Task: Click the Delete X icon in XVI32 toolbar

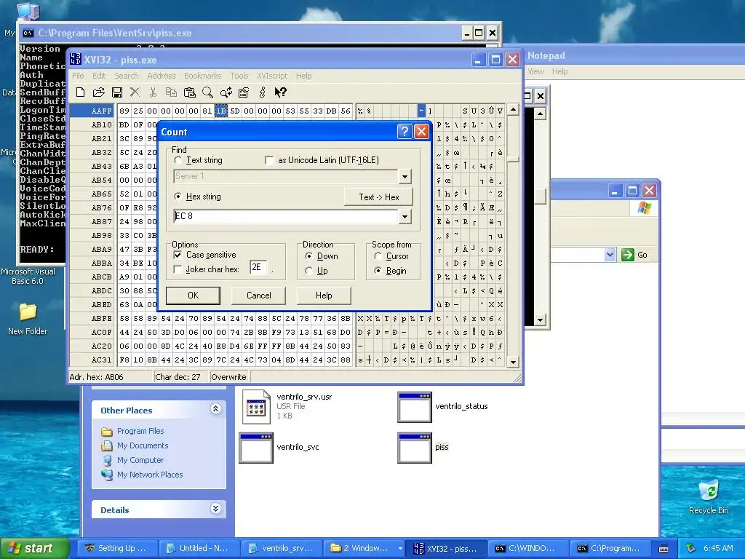Action: [x=135, y=92]
